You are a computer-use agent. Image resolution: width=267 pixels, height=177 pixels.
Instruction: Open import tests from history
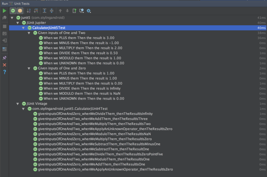tap(81, 11)
